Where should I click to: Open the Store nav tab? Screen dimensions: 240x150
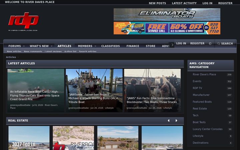click(x=151, y=46)
